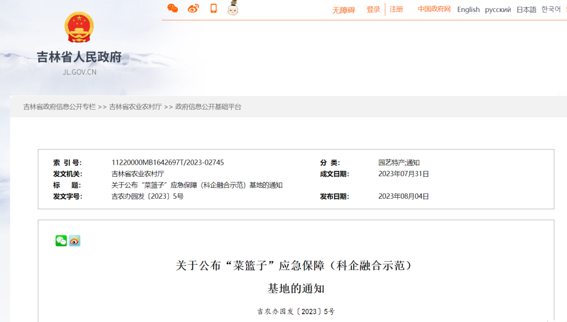Click the 登录 login link
This screenshot has width=567, height=322.
click(373, 9)
